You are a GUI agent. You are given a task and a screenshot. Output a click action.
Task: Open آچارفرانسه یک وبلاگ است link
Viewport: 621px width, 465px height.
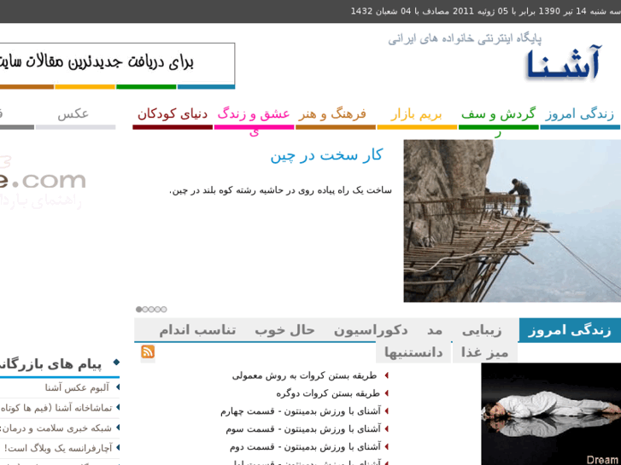pos(58,449)
